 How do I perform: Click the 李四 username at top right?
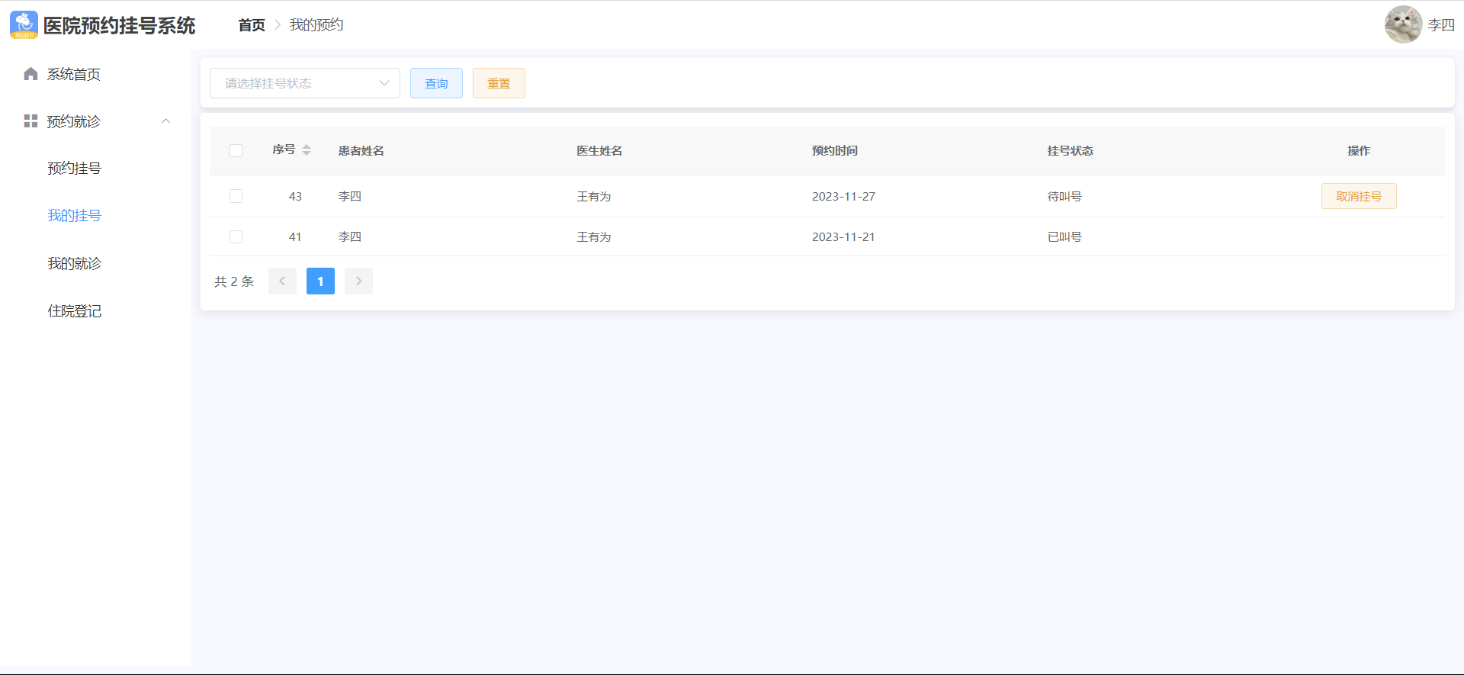(1441, 25)
